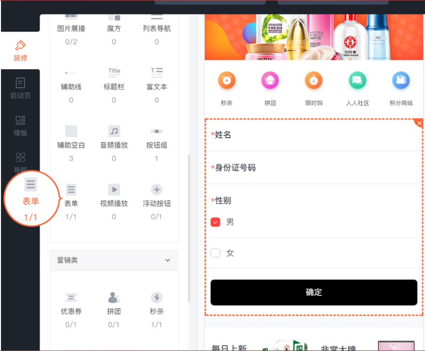Insert the 按钮组 button group component
The width and height of the screenshot is (425, 351).
tap(157, 145)
